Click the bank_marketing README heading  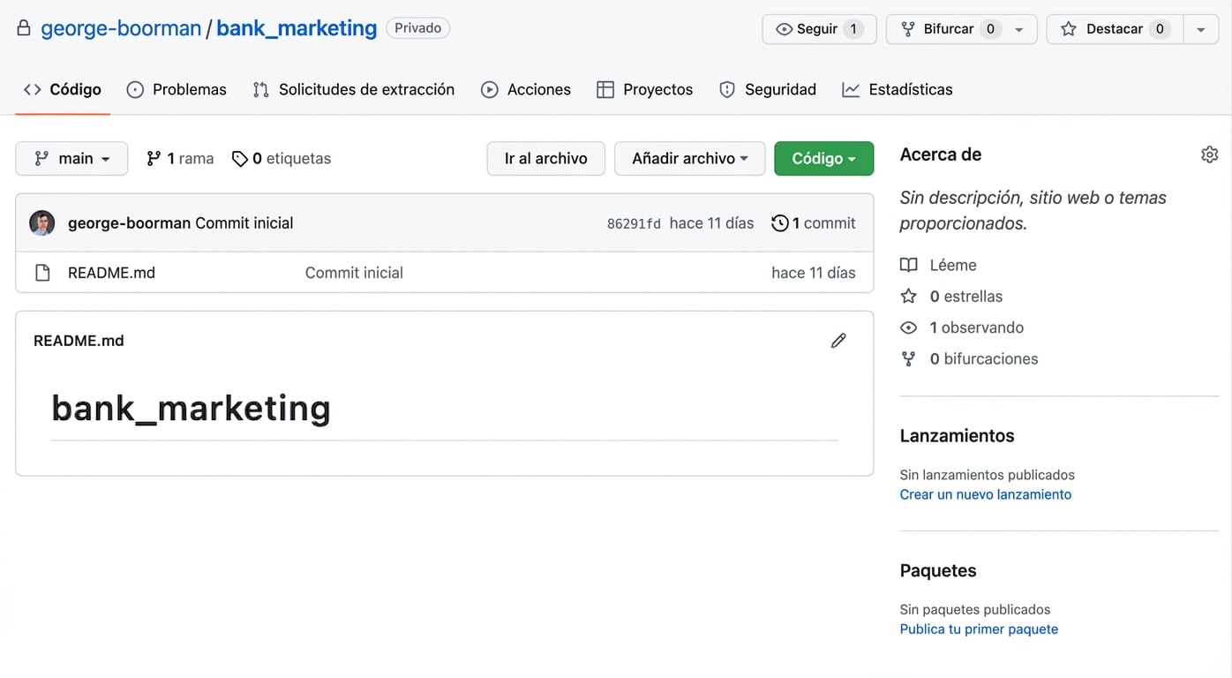tap(192, 408)
